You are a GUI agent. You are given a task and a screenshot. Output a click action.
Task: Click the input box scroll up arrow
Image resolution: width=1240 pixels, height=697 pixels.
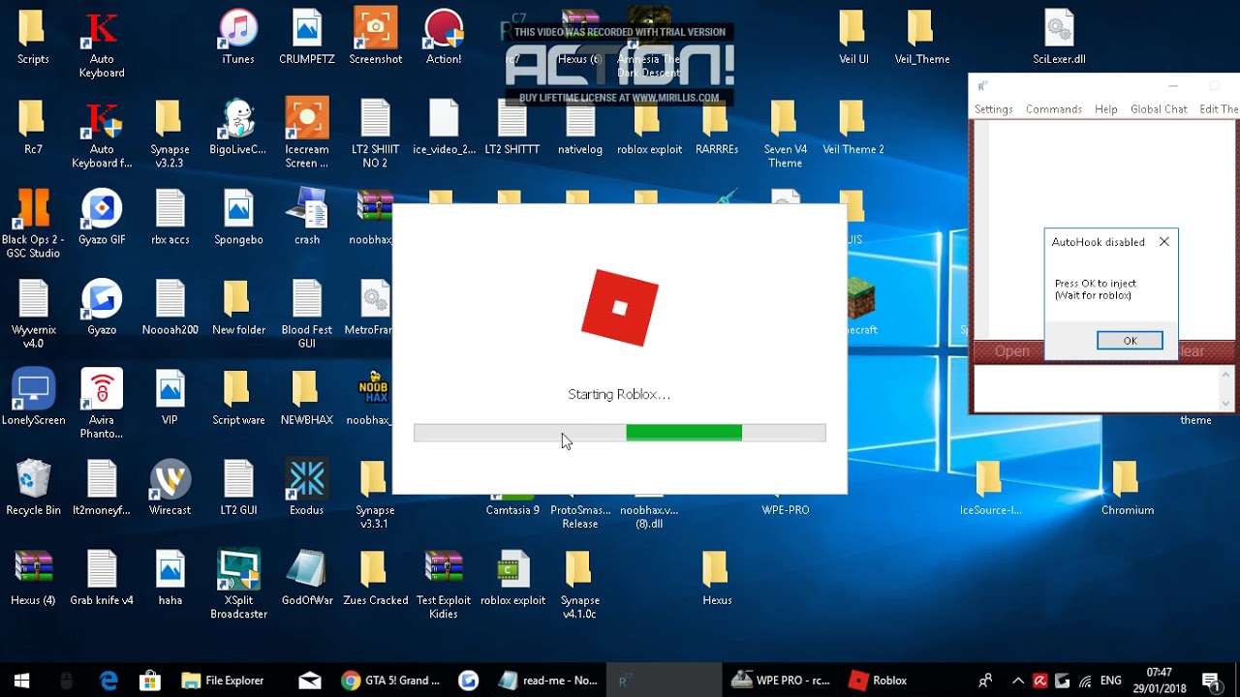coord(1226,374)
